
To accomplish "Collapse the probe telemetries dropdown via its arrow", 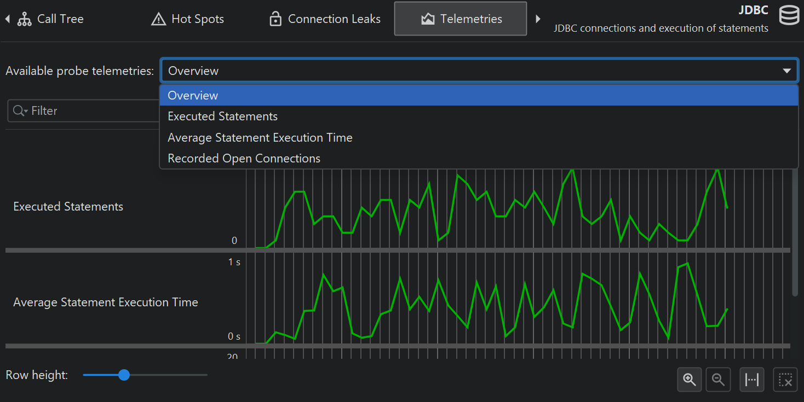I will point(787,71).
